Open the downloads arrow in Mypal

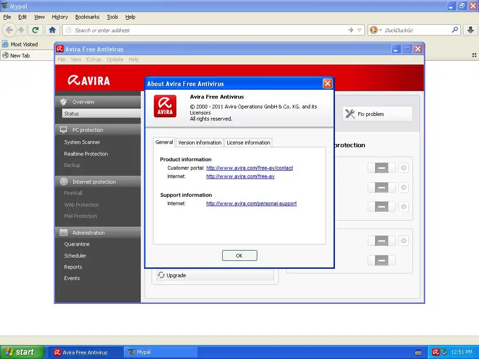(x=471, y=30)
